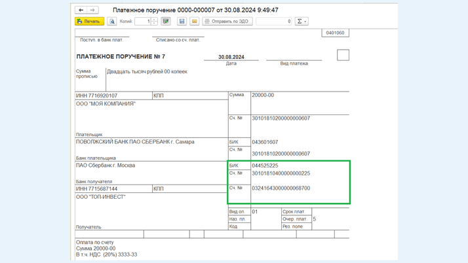Select БИК value 043601607
Viewport: 468px width, 263px height.
pyautogui.click(x=265, y=142)
